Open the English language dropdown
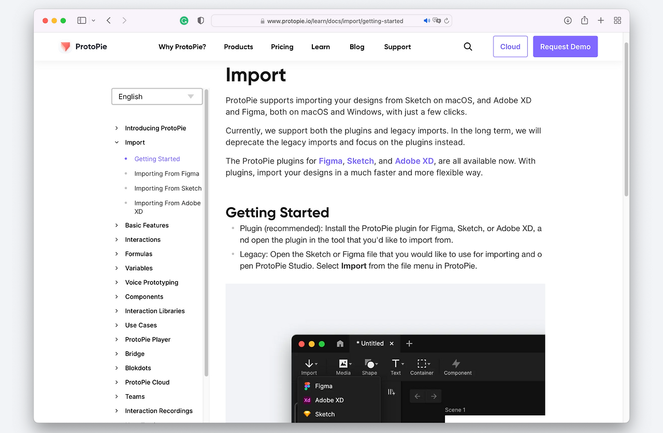663x433 pixels. coord(157,96)
